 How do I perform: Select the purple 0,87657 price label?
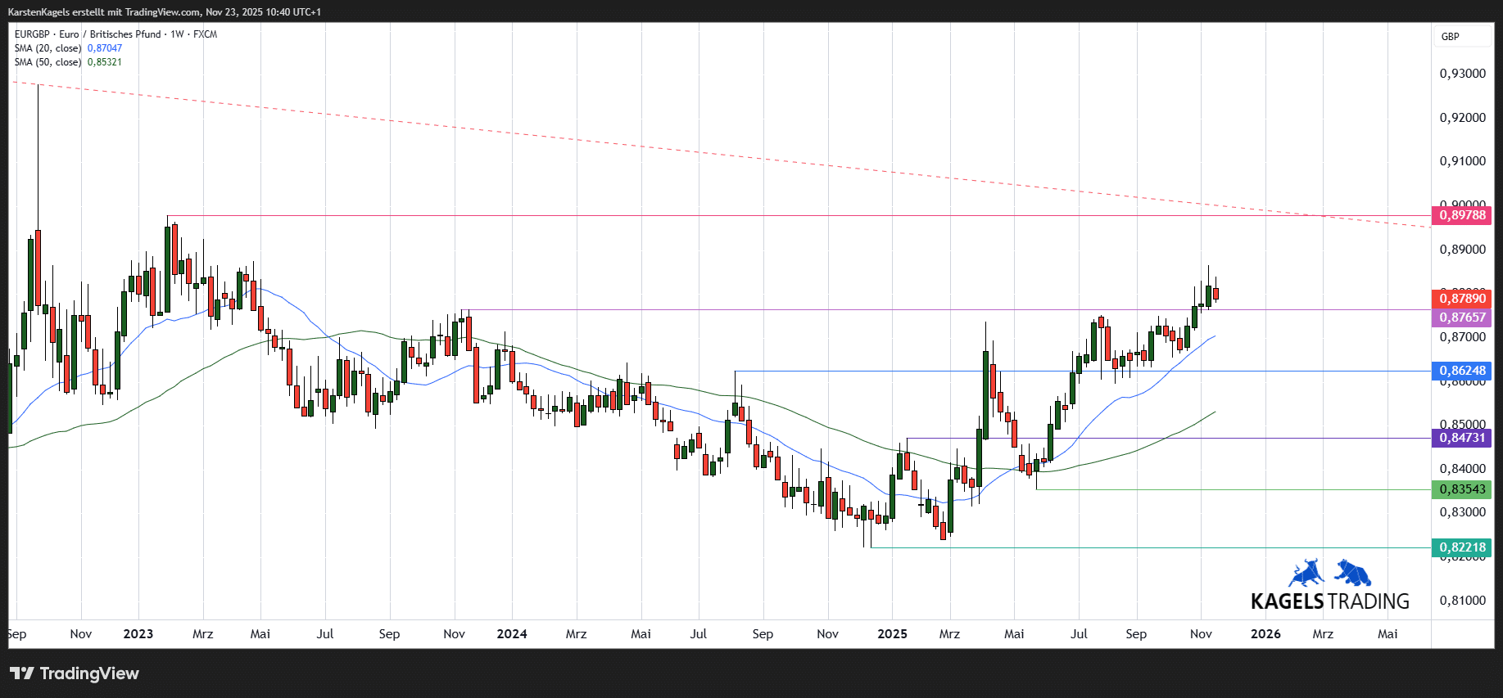tap(1462, 317)
